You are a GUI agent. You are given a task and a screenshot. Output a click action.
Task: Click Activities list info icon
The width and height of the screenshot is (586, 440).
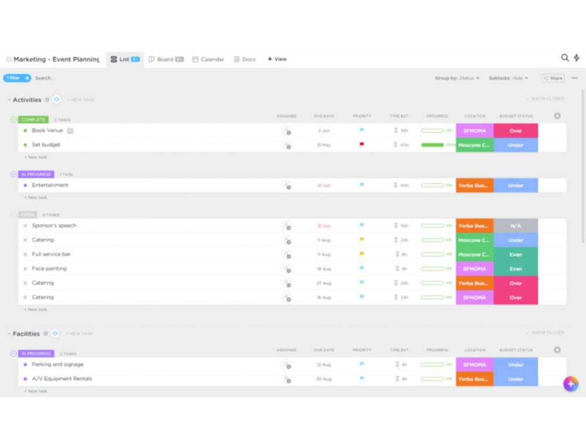coord(47,100)
